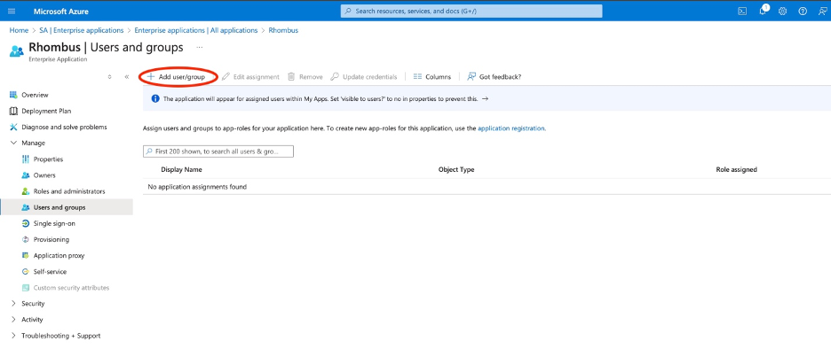831x349 pixels.
Task: Click the Provisioning sync icon
Action: [x=26, y=239]
